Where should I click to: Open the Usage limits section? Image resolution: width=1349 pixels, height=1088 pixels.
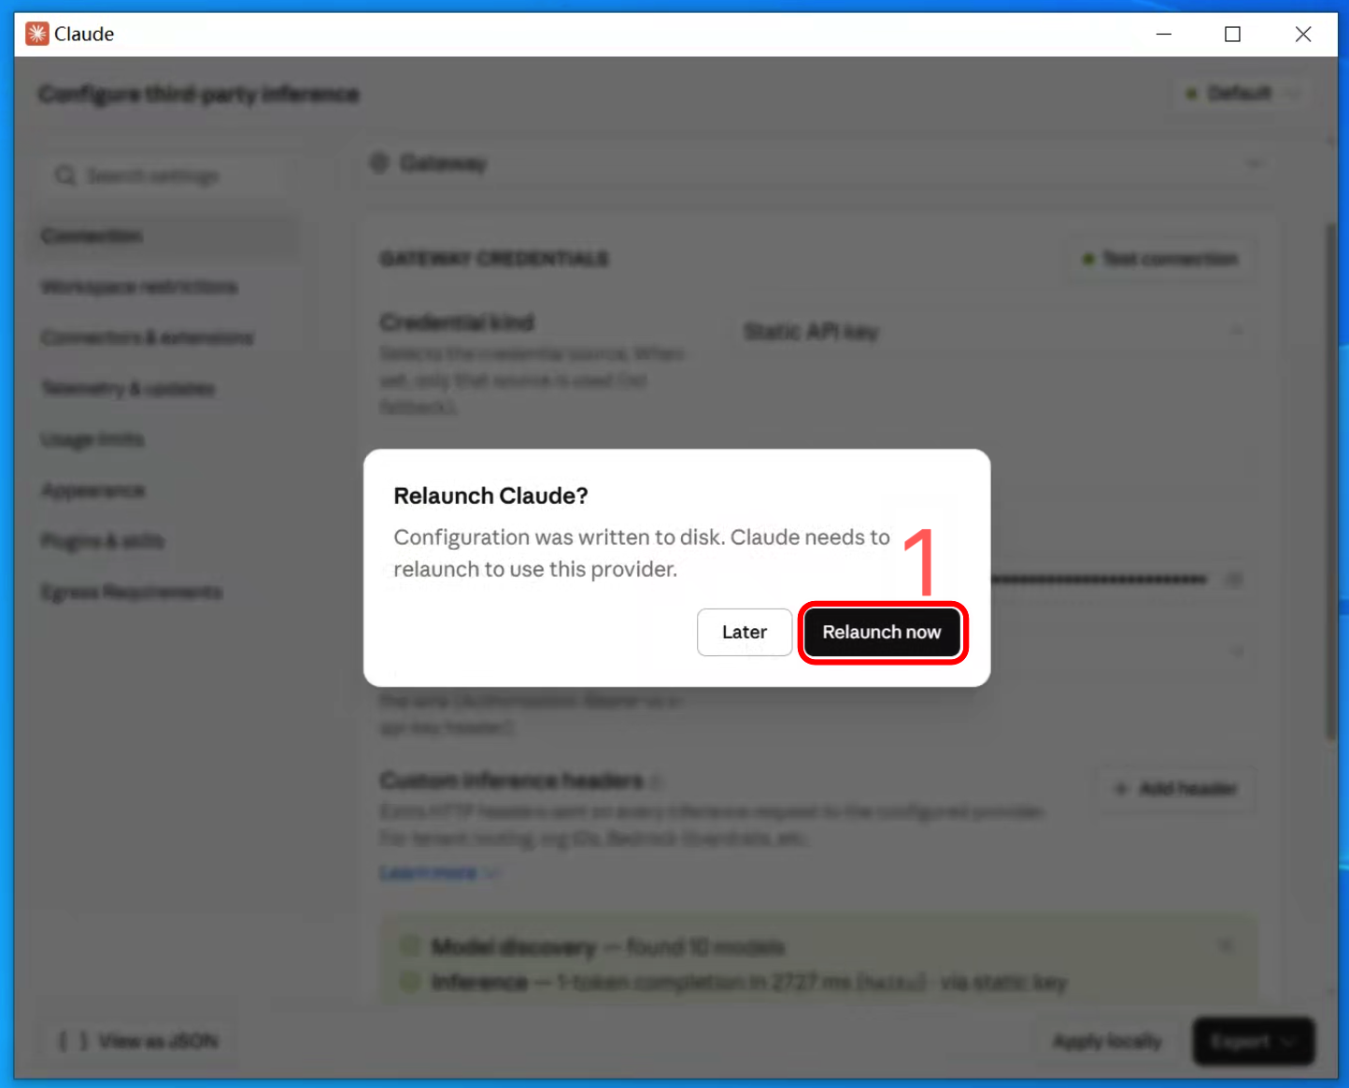pyautogui.click(x=92, y=439)
